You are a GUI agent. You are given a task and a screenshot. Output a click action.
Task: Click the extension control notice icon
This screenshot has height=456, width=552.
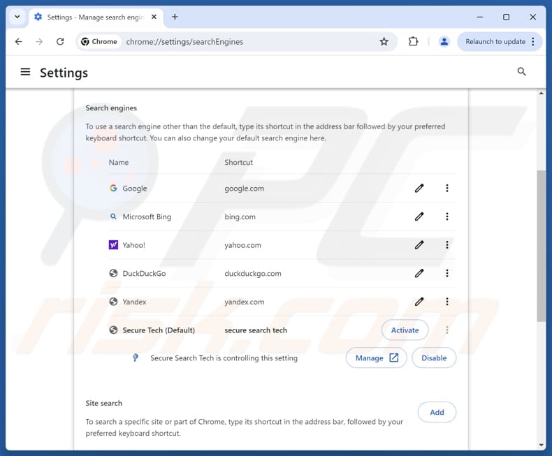click(135, 358)
